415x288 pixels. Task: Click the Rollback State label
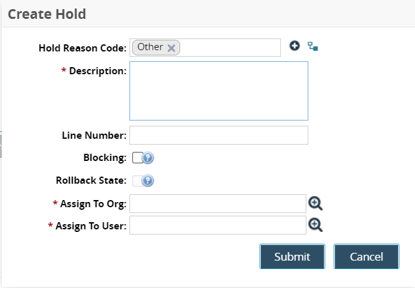[91, 181]
